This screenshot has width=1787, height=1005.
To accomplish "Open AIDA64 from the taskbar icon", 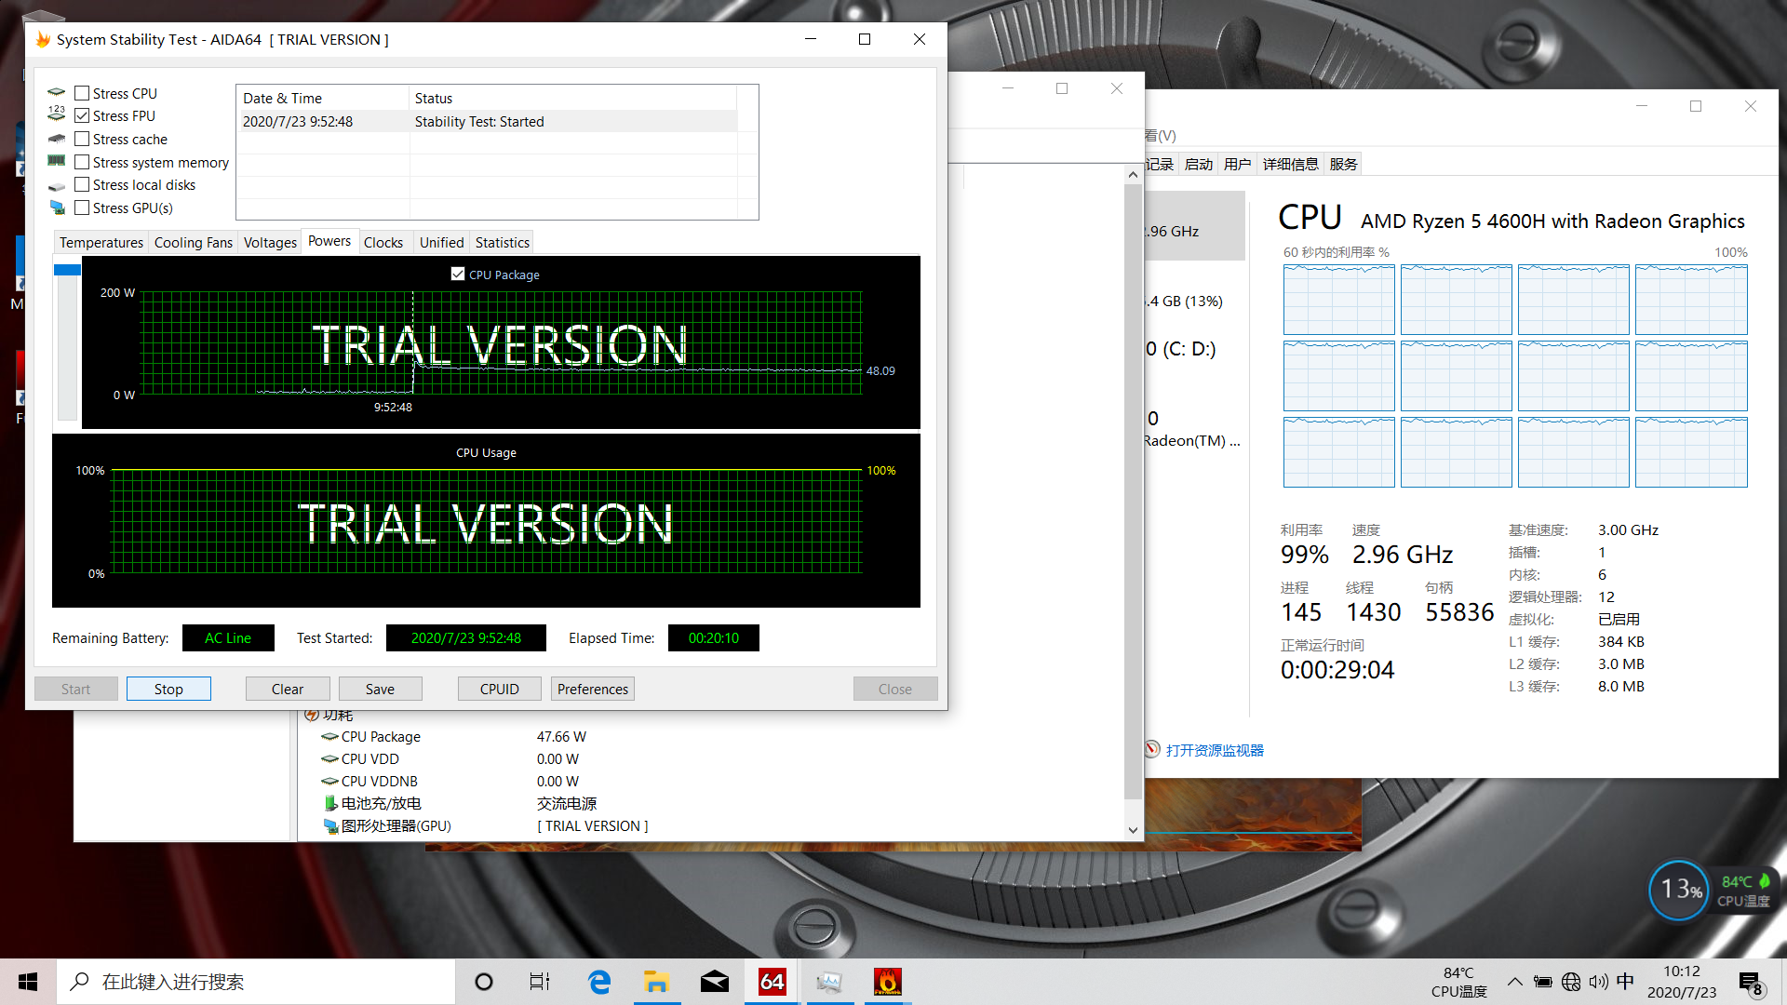I will [x=772, y=982].
